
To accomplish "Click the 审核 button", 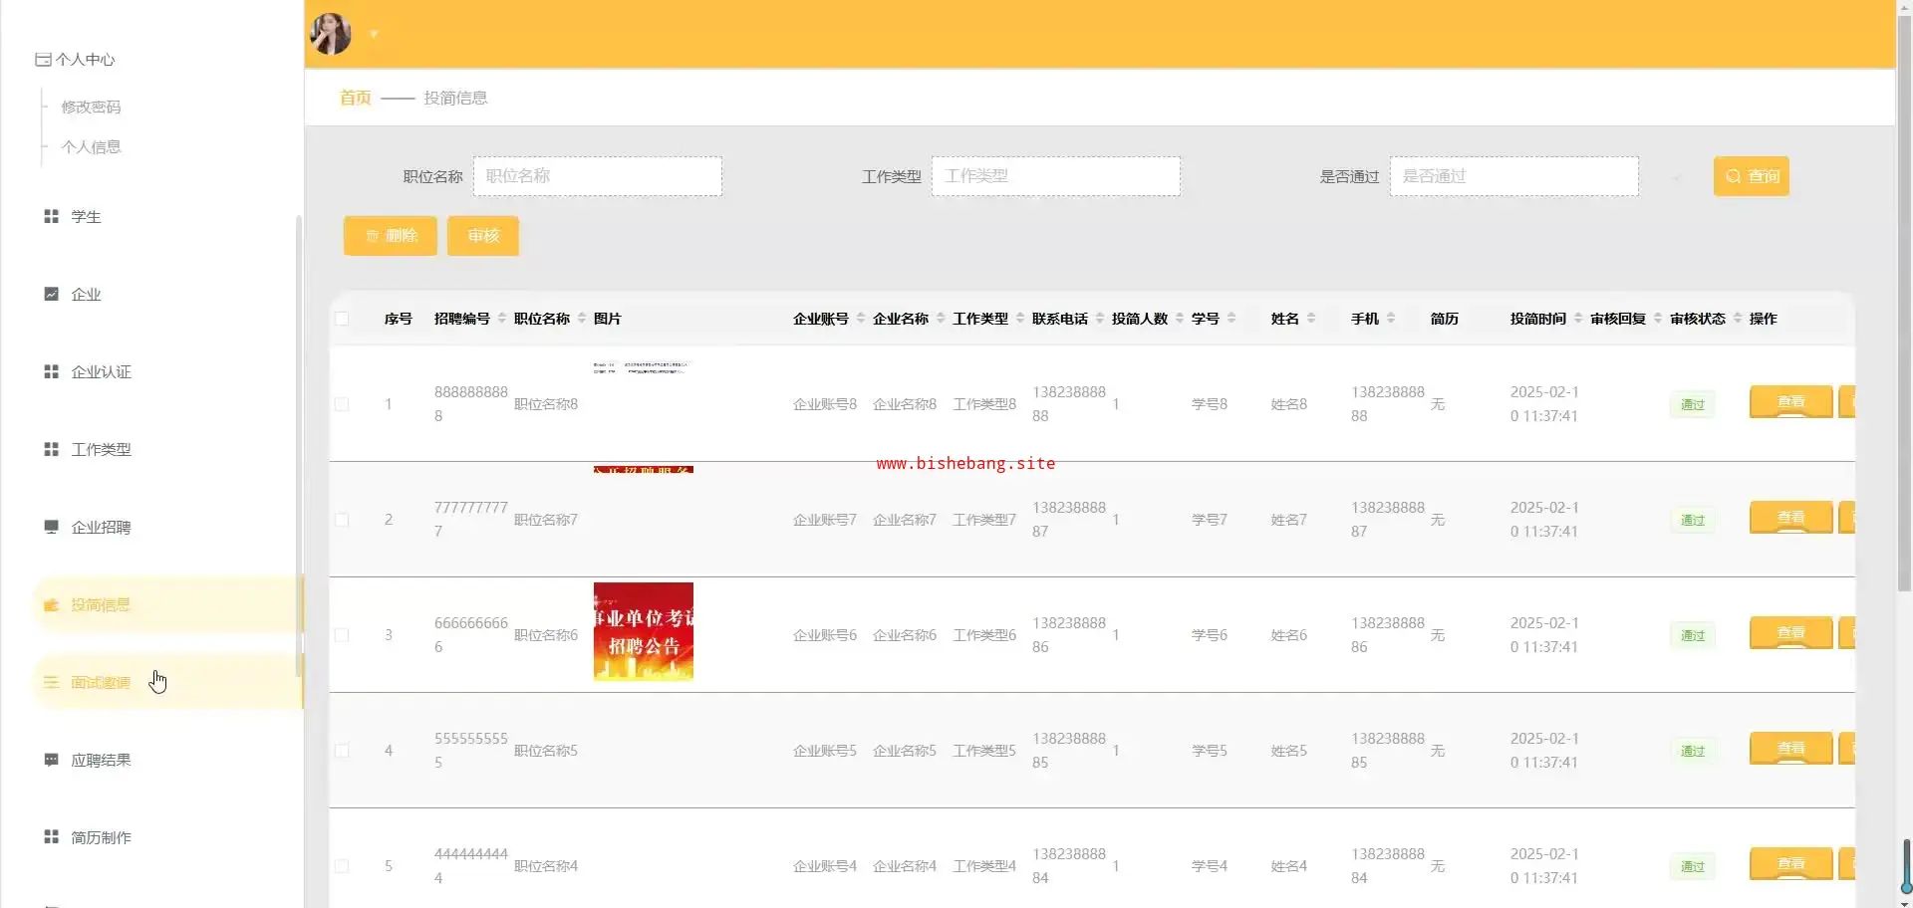I will (x=483, y=236).
